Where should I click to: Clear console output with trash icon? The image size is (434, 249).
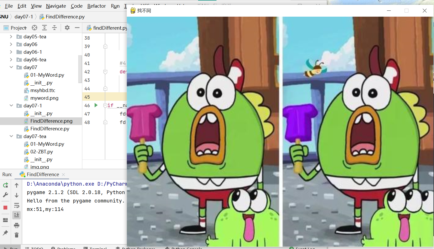pos(16,234)
